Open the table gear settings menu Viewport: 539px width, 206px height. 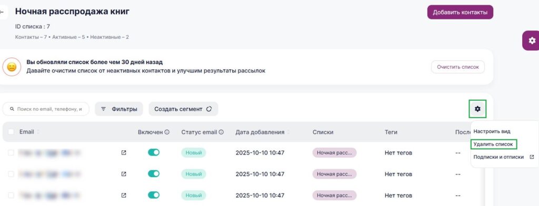(x=477, y=109)
